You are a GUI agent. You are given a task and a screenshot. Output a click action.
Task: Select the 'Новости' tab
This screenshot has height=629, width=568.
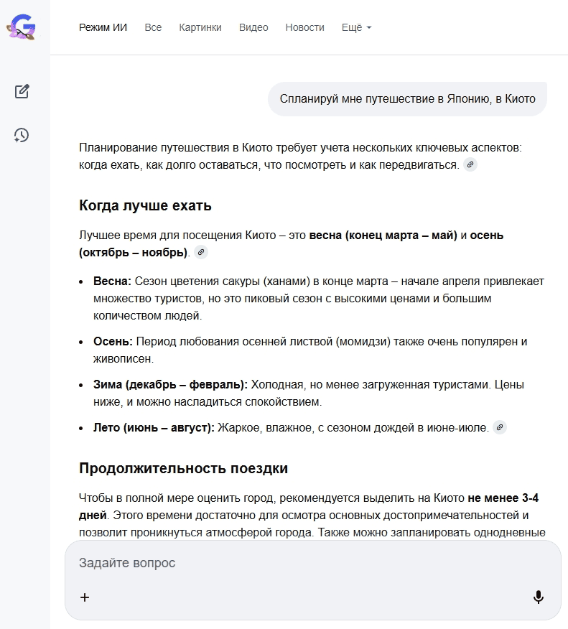(304, 27)
